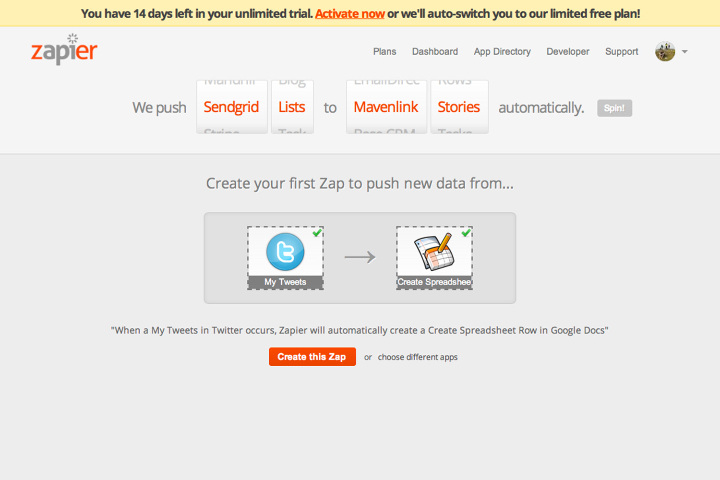Select the Stories slot reel
Screen dimensions: 720x480
(x=459, y=107)
